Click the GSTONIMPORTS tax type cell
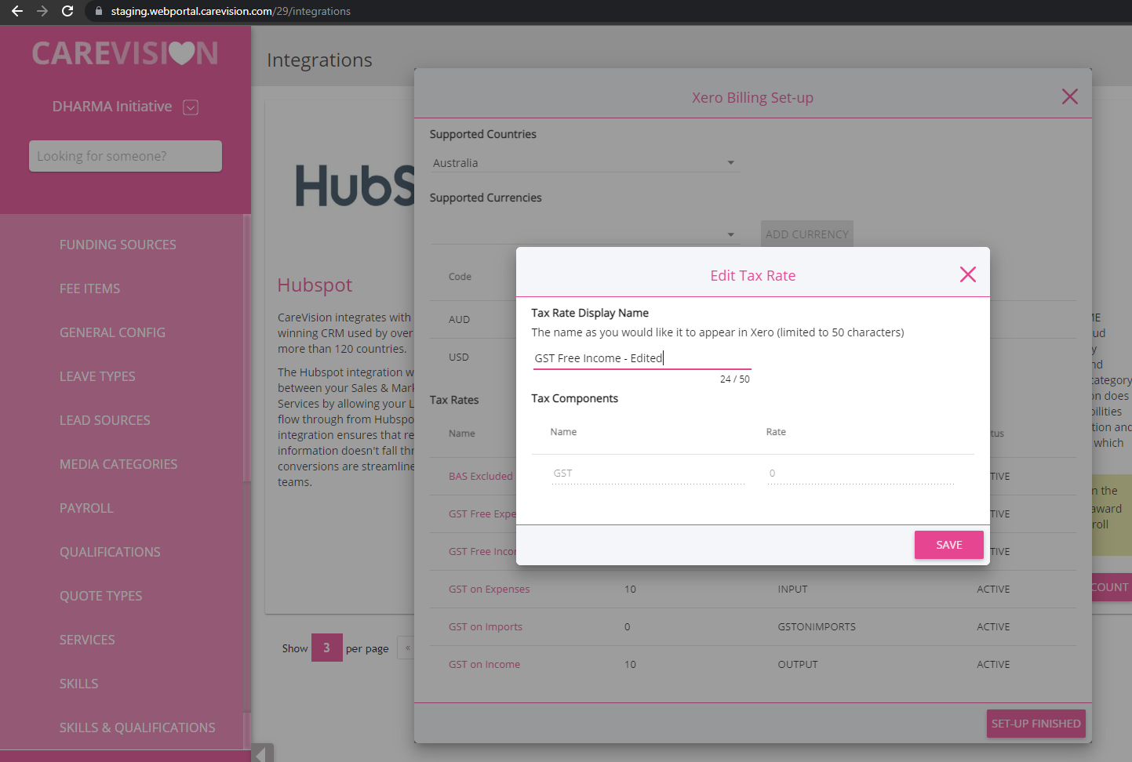This screenshot has height=762, width=1132. (x=817, y=626)
